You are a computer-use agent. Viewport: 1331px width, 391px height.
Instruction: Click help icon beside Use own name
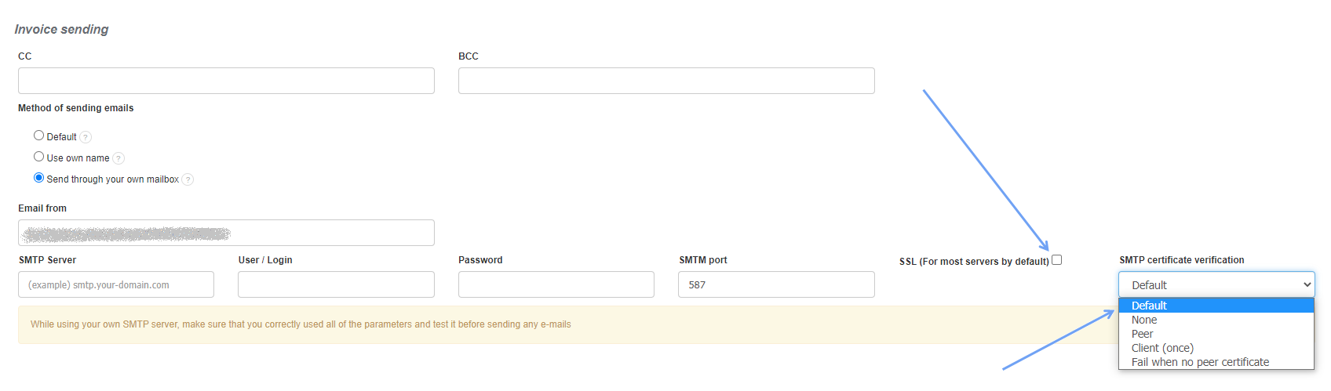coord(119,158)
